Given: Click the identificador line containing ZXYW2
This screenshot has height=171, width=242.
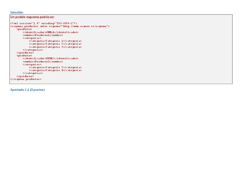Looking at the screenshot, I should (x=51, y=59).
